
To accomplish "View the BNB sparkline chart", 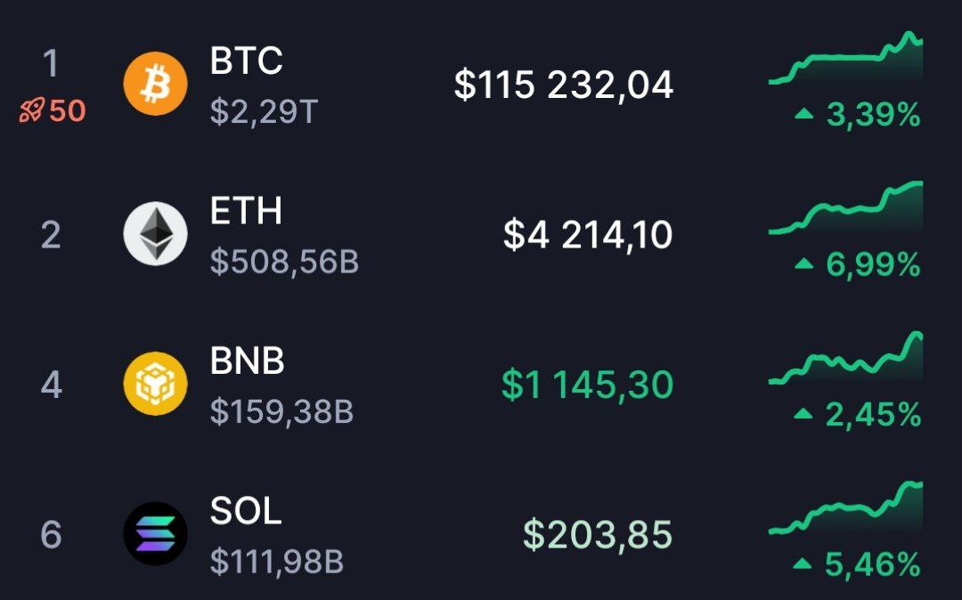I will coord(845,360).
